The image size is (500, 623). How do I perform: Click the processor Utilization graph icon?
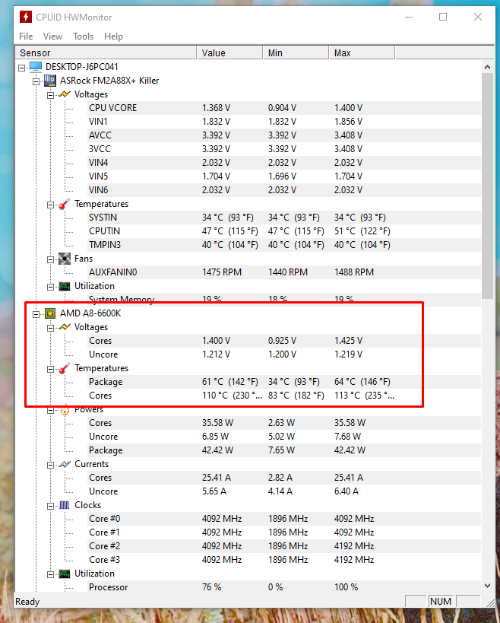point(65,574)
